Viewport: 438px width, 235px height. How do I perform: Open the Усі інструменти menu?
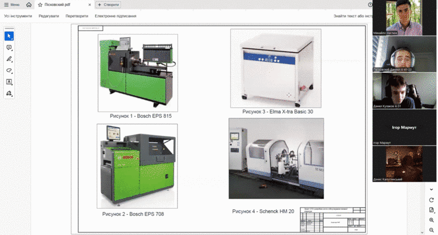click(18, 16)
